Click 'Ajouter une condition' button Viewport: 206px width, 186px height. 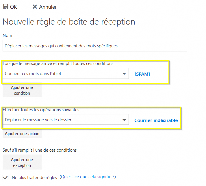(22, 90)
